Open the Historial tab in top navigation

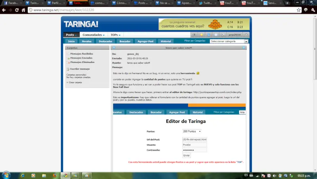coord(166,41)
